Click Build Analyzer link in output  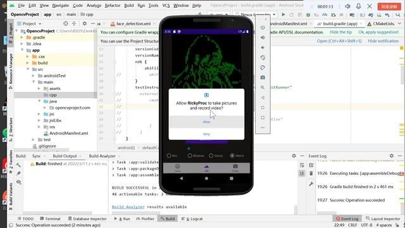click(x=128, y=207)
